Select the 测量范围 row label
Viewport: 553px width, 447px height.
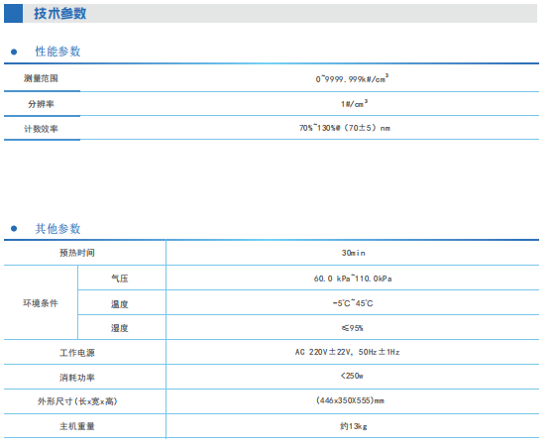(41, 78)
